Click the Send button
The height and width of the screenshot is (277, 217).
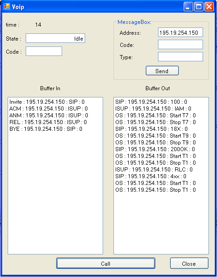point(162,71)
